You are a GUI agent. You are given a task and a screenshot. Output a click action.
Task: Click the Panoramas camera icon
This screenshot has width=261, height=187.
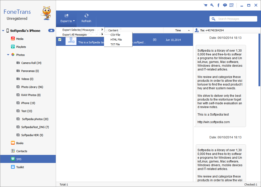coord(18,71)
